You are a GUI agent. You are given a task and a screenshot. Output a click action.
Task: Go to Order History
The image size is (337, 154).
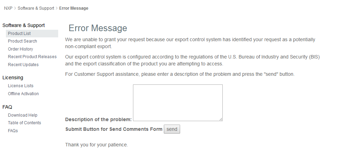[20, 49]
